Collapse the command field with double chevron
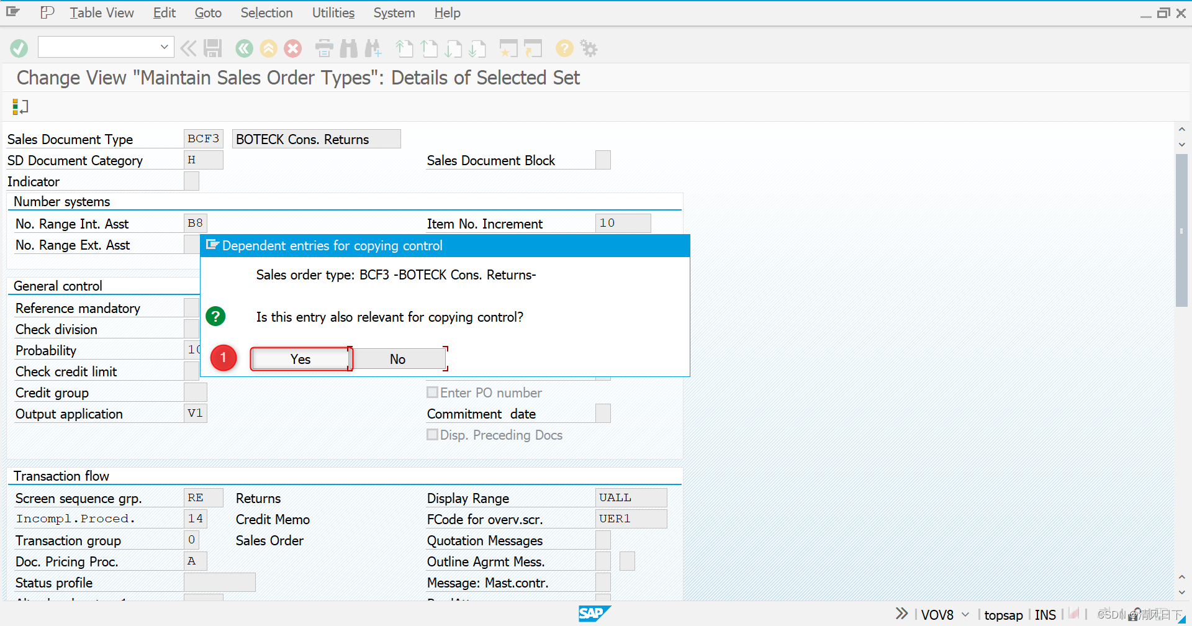The width and height of the screenshot is (1192, 626). pos(188,48)
